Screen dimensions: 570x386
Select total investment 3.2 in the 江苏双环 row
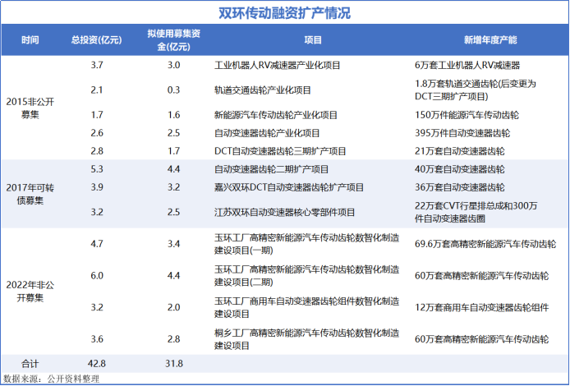[x=97, y=212]
